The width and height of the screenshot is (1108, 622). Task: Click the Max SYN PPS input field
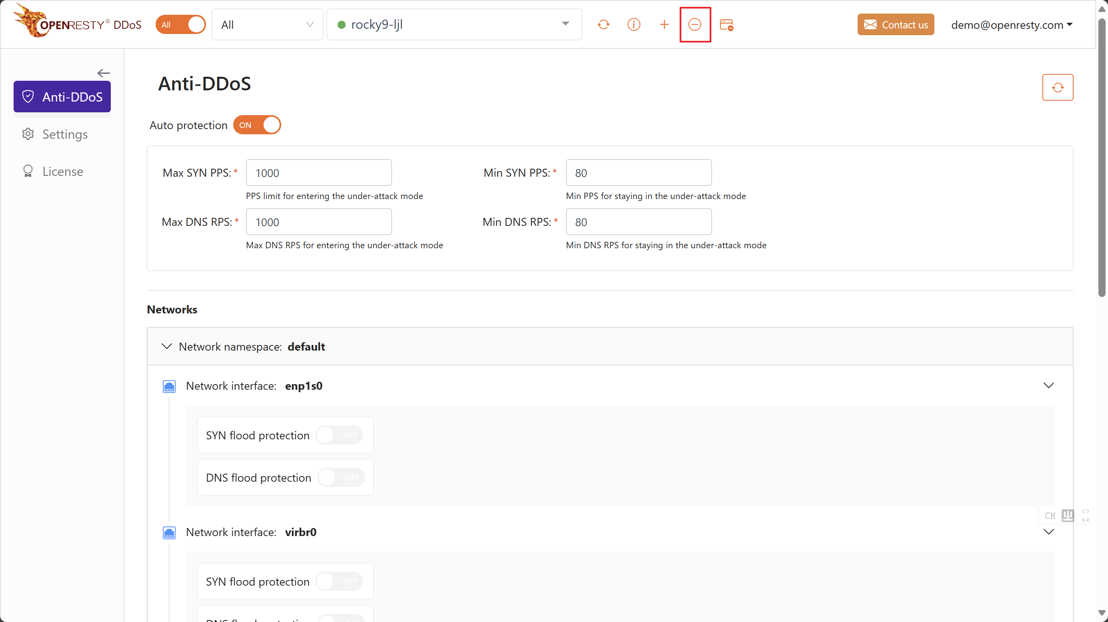pos(319,173)
